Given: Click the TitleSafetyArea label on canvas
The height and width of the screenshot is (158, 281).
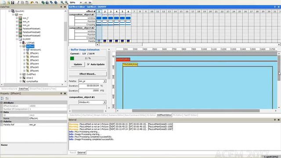Looking at the screenshot, I should pyautogui.click(x=130, y=65).
